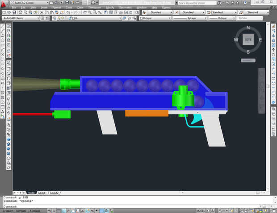The height and width of the screenshot is (213, 277).
Task: Select the Cut scissors icon
Action: pos(42,12)
